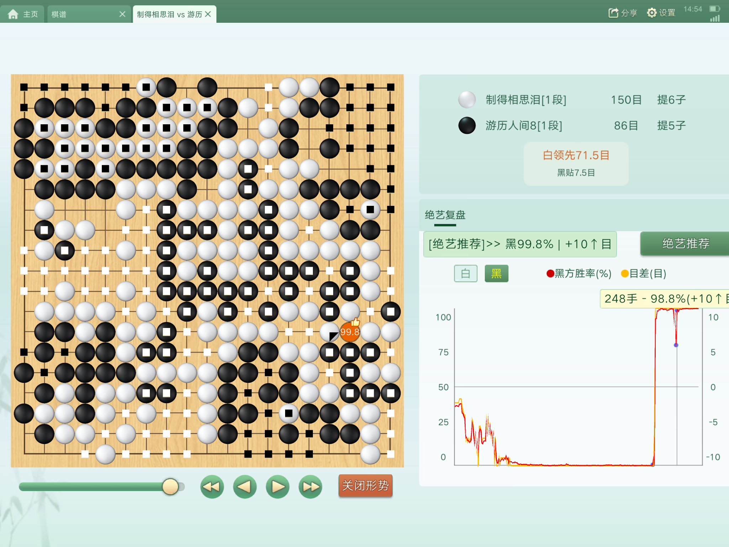Step forward one move
This screenshot has width=729, height=547.
pyautogui.click(x=278, y=486)
